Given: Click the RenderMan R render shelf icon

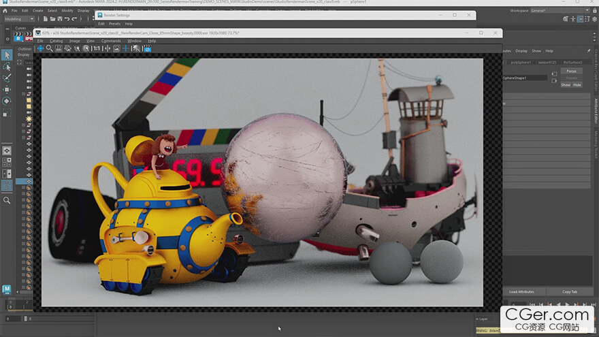Looking at the screenshot, I should [x=18, y=37].
